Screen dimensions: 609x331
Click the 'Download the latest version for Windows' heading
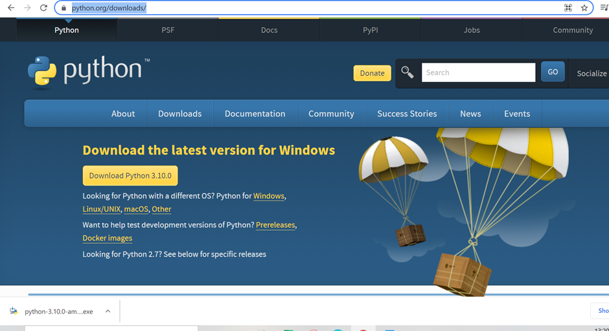(x=209, y=150)
